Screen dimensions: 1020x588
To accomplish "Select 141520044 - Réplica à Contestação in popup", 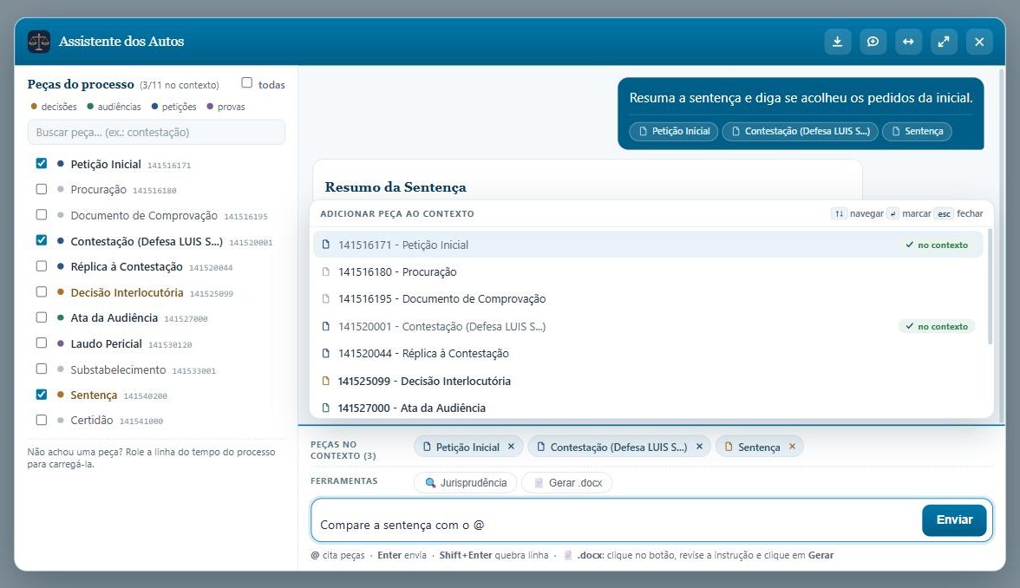I will pyautogui.click(x=648, y=353).
